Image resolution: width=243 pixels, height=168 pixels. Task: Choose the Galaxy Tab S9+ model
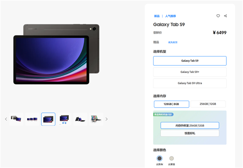(190, 72)
